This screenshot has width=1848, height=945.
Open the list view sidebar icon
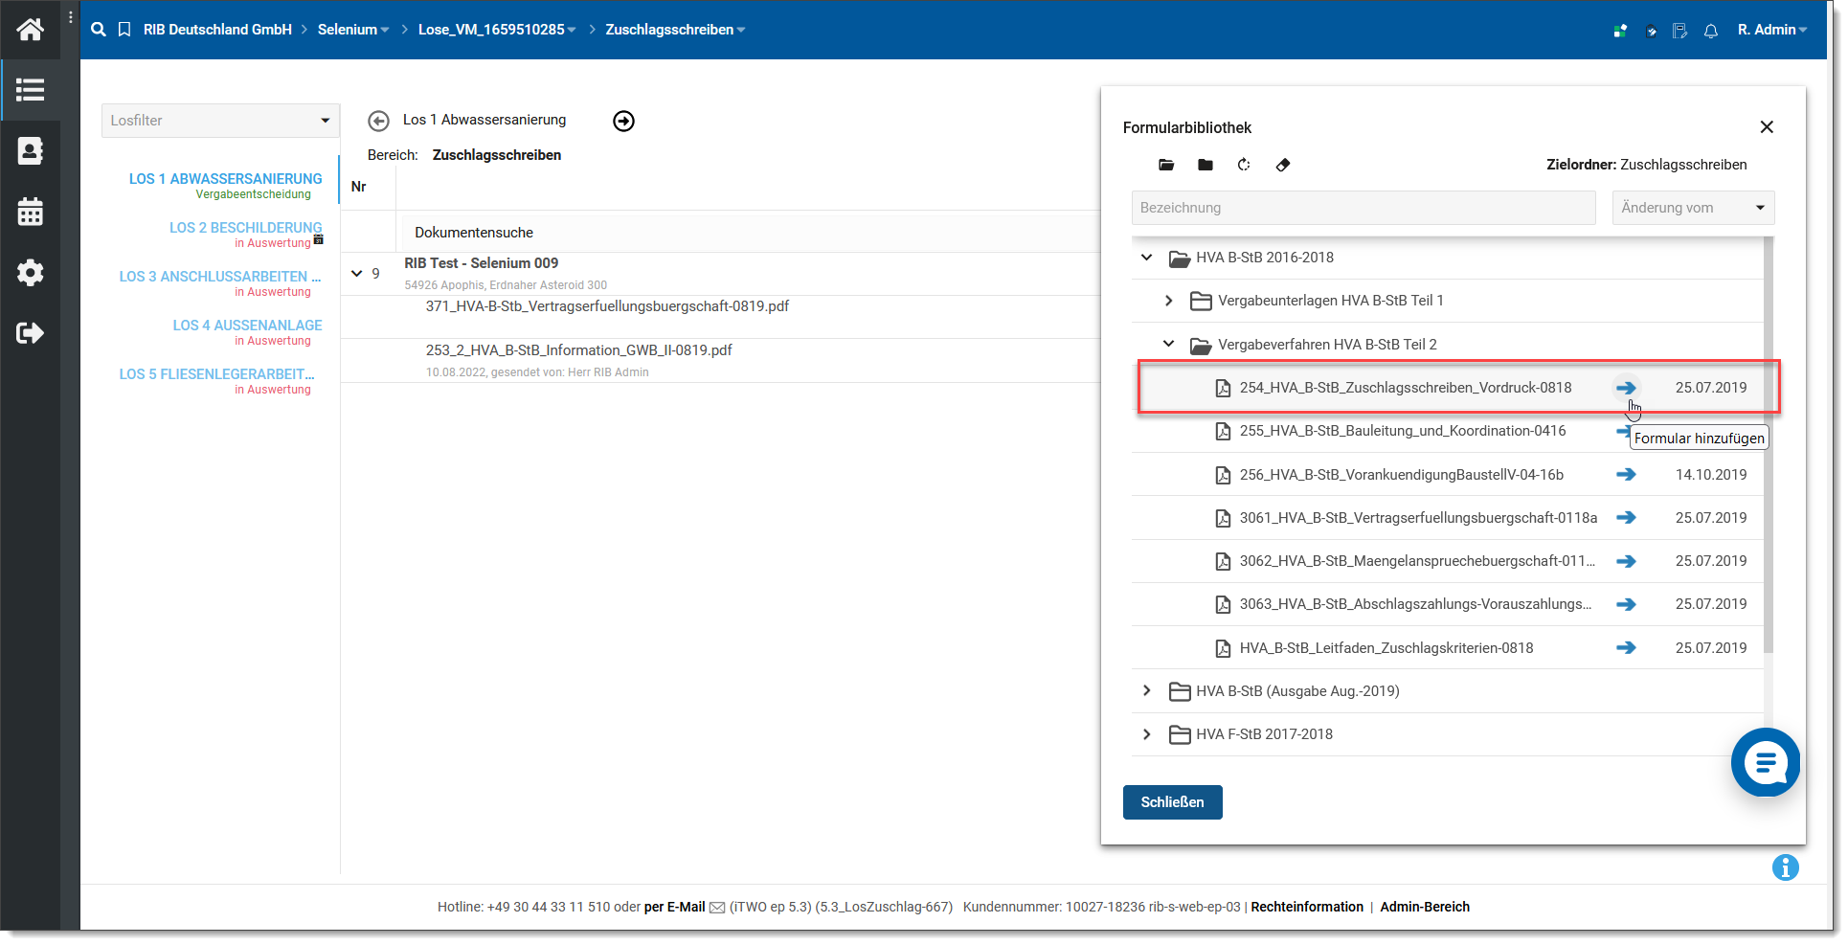pos(30,90)
